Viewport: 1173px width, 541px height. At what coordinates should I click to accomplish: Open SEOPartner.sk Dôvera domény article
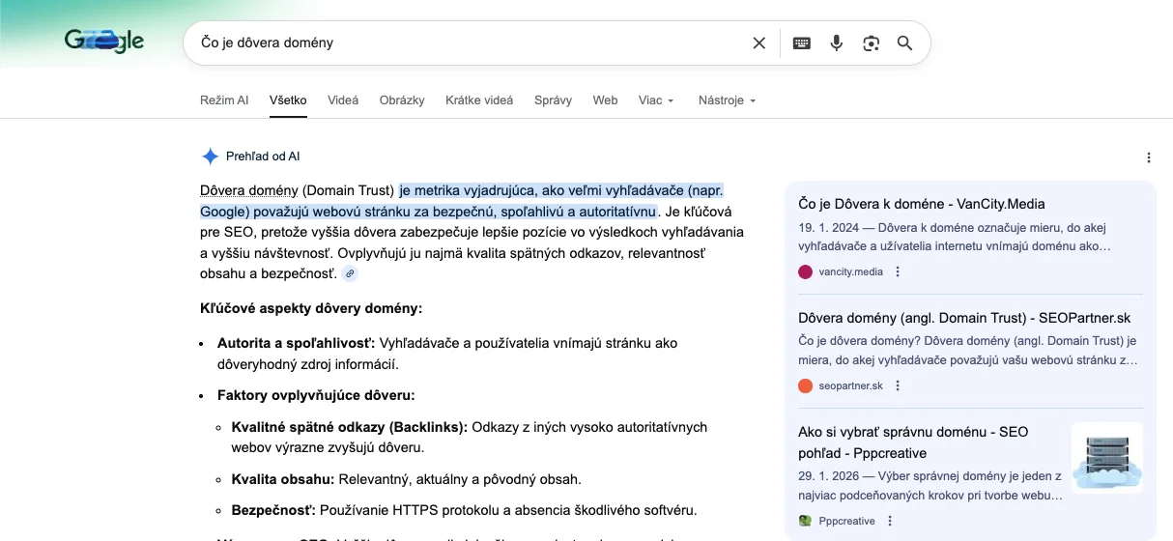pos(963,318)
